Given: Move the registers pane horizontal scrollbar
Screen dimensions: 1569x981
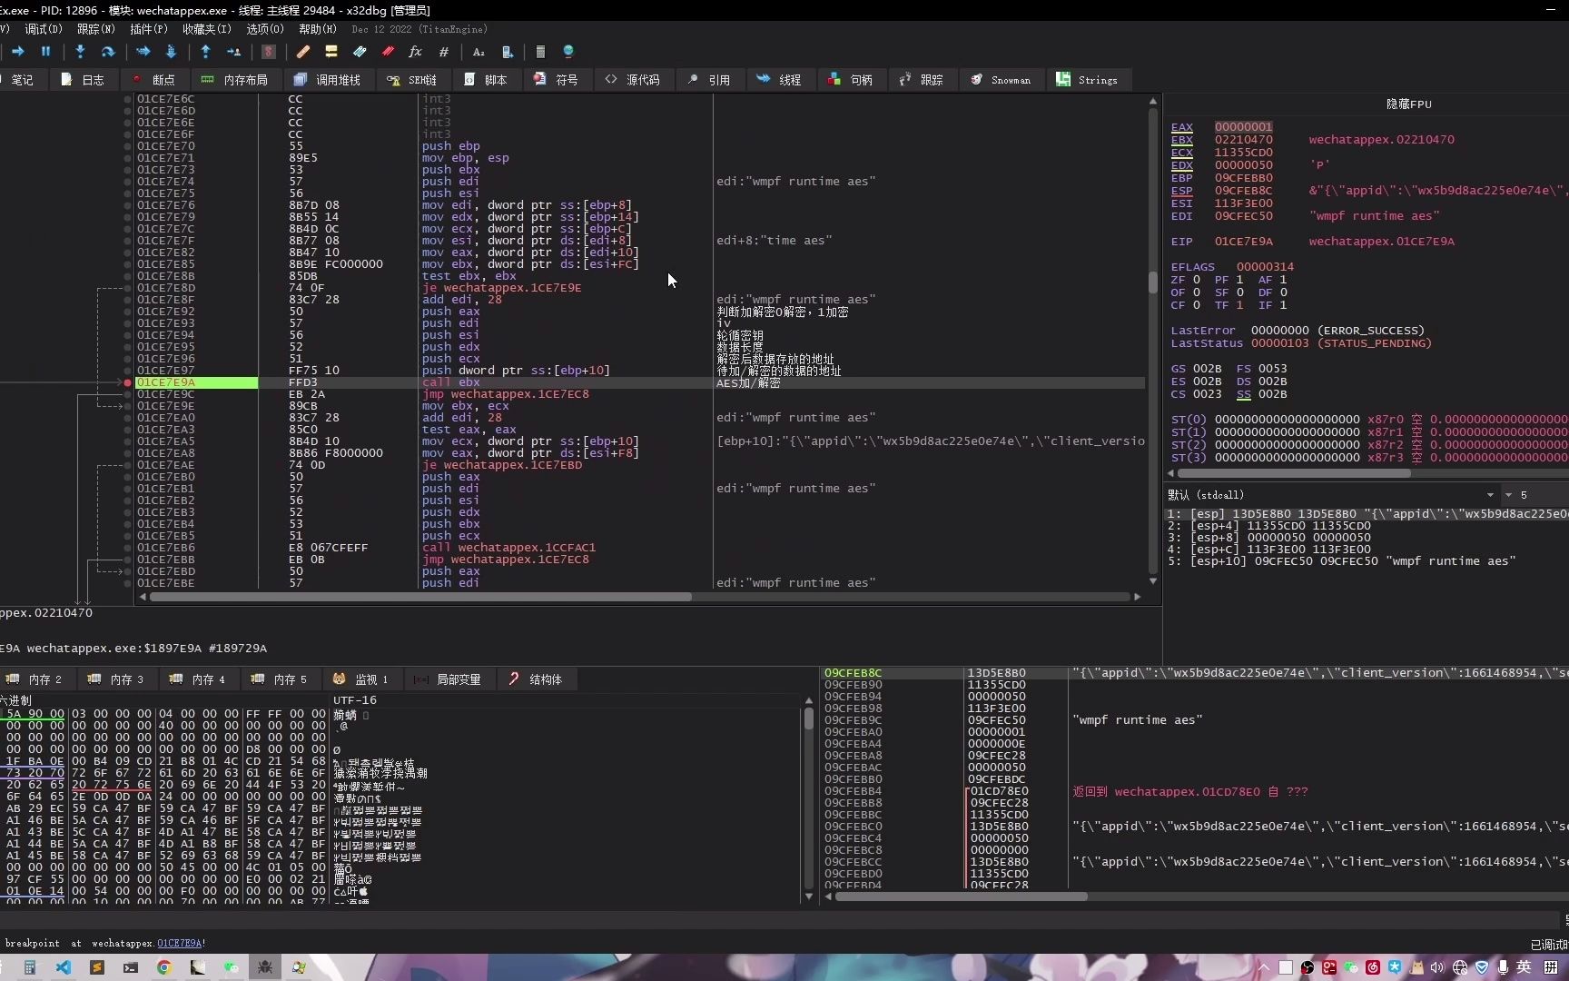Looking at the screenshot, I should pyautogui.click(x=1294, y=473).
